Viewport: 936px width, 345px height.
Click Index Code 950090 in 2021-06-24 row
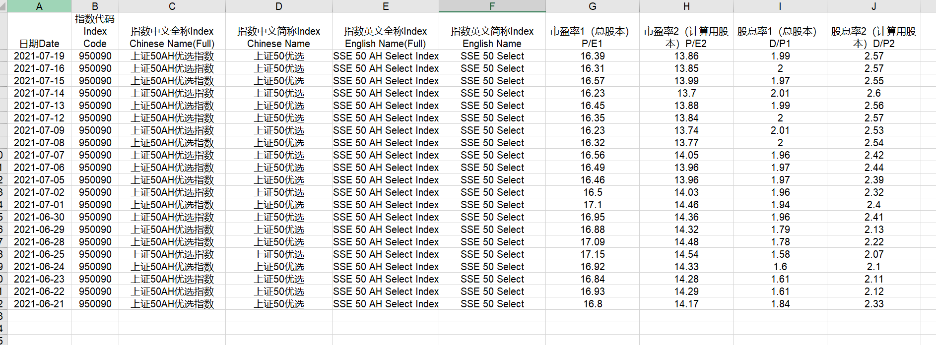click(x=95, y=267)
